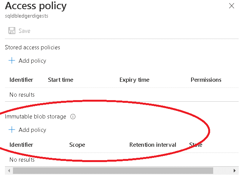
Task: Click the Retention interval column header
Action: [x=153, y=145]
